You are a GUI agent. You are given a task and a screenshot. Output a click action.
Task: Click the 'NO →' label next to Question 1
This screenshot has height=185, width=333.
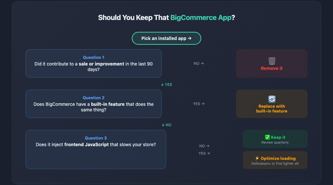199,64
